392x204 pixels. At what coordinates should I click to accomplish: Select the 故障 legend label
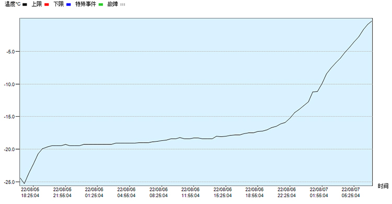coord(112,4)
